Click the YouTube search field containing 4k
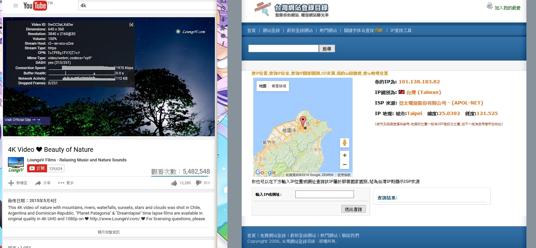536x248 pixels. (x=147, y=6)
